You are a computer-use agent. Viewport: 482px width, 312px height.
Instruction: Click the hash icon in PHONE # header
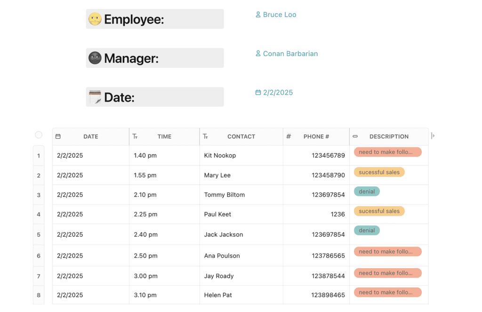(x=289, y=136)
